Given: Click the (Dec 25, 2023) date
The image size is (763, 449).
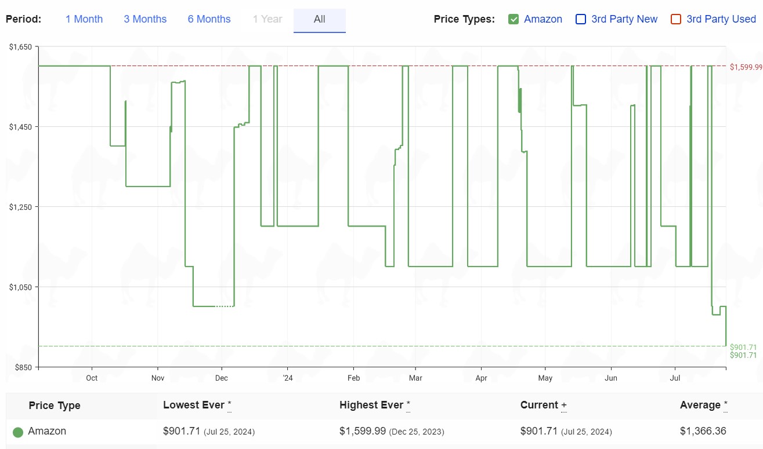Looking at the screenshot, I should [417, 432].
